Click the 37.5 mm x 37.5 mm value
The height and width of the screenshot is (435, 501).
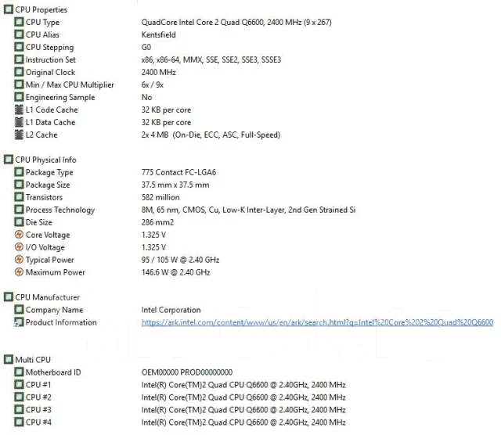(175, 185)
